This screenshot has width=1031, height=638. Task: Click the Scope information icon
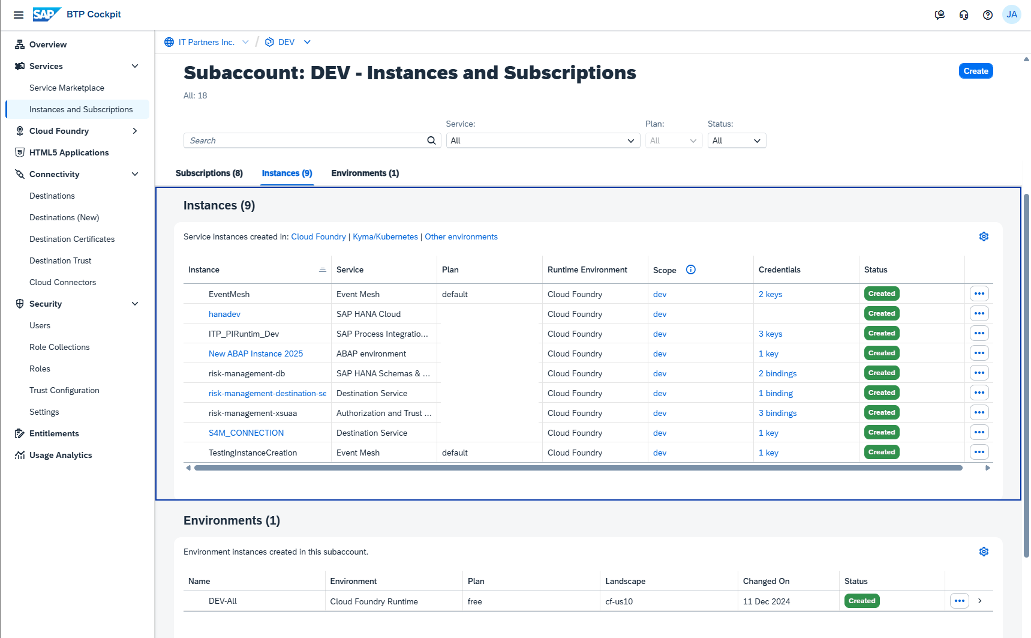pyautogui.click(x=691, y=269)
